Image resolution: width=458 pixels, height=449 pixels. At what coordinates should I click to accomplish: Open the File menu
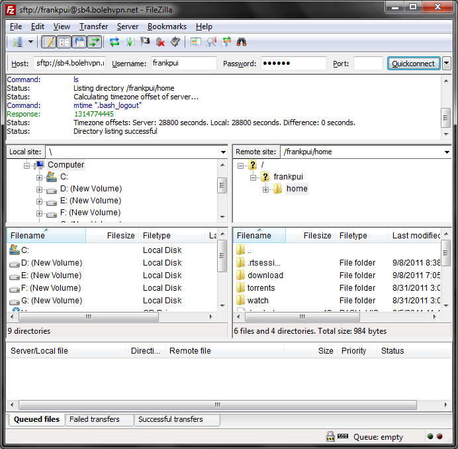(16, 26)
